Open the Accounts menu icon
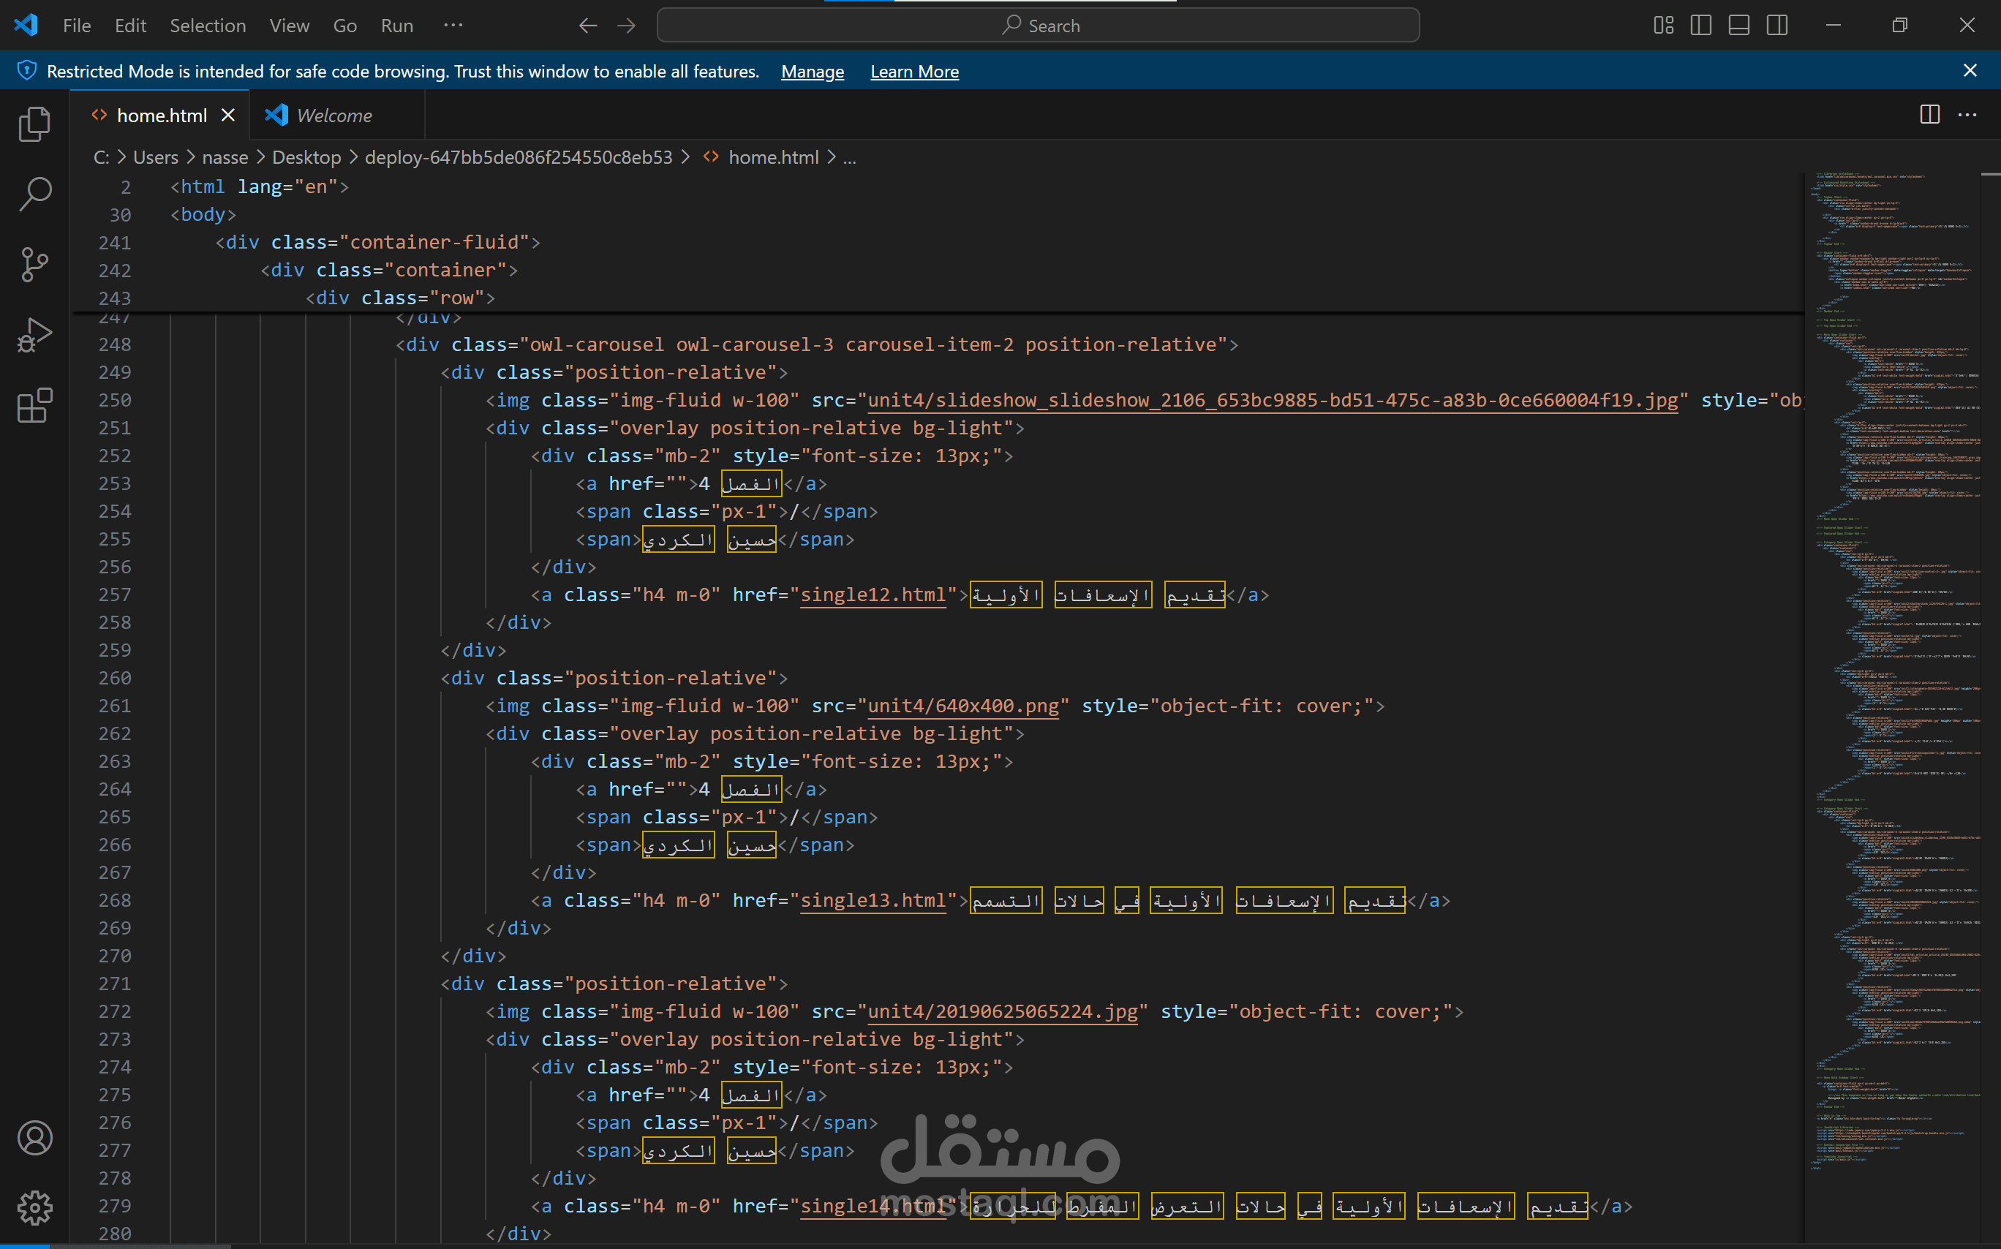The image size is (2001, 1249). coord(34,1139)
